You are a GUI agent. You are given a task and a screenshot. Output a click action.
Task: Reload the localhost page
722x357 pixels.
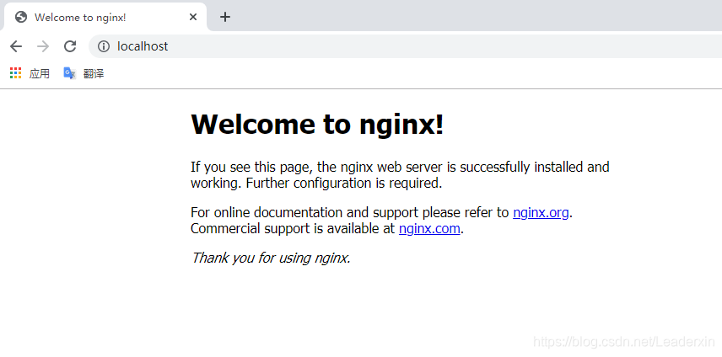70,46
